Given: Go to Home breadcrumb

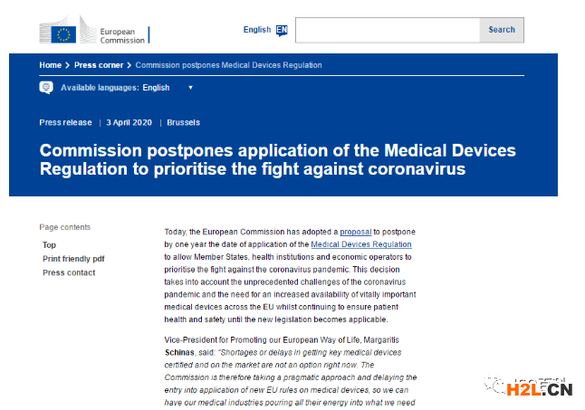Looking at the screenshot, I should tap(50, 65).
